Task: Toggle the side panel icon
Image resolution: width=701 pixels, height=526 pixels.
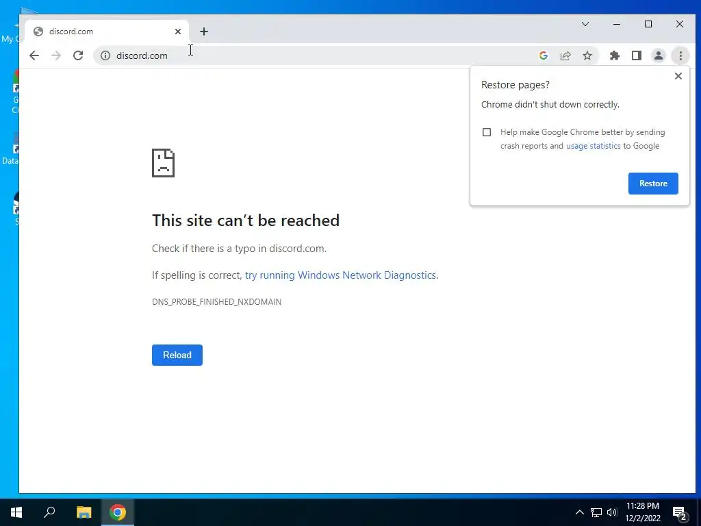Action: point(637,55)
